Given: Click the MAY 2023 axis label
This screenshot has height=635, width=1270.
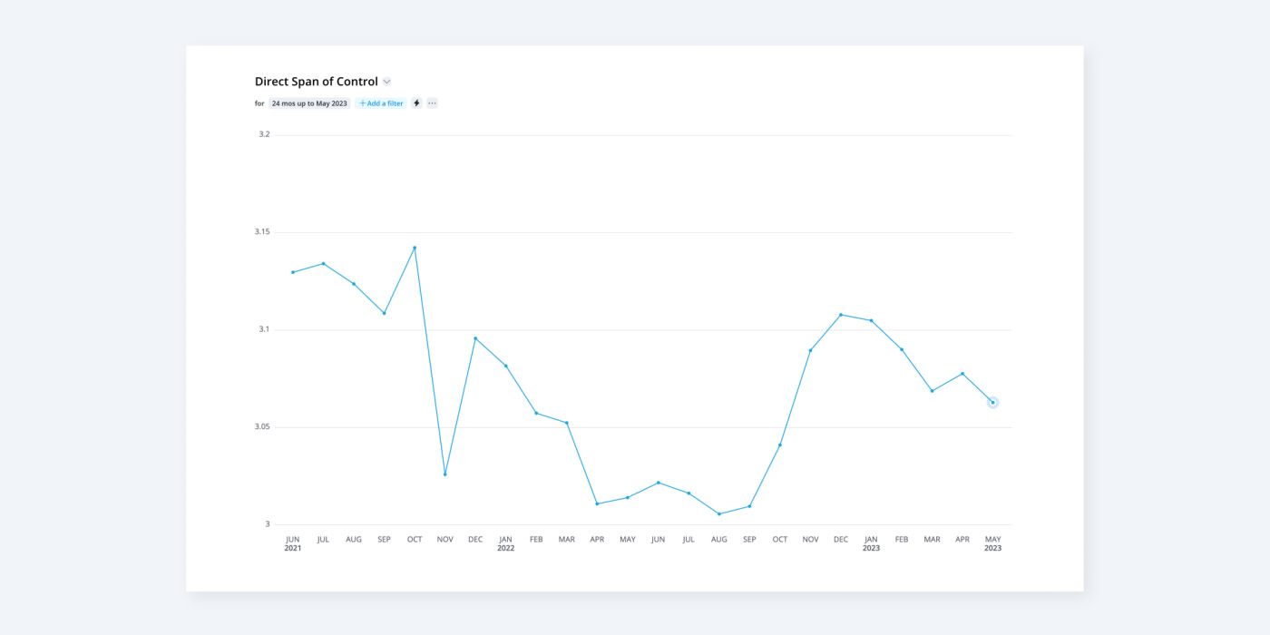Looking at the screenshot, I should [x=992, y=543].
